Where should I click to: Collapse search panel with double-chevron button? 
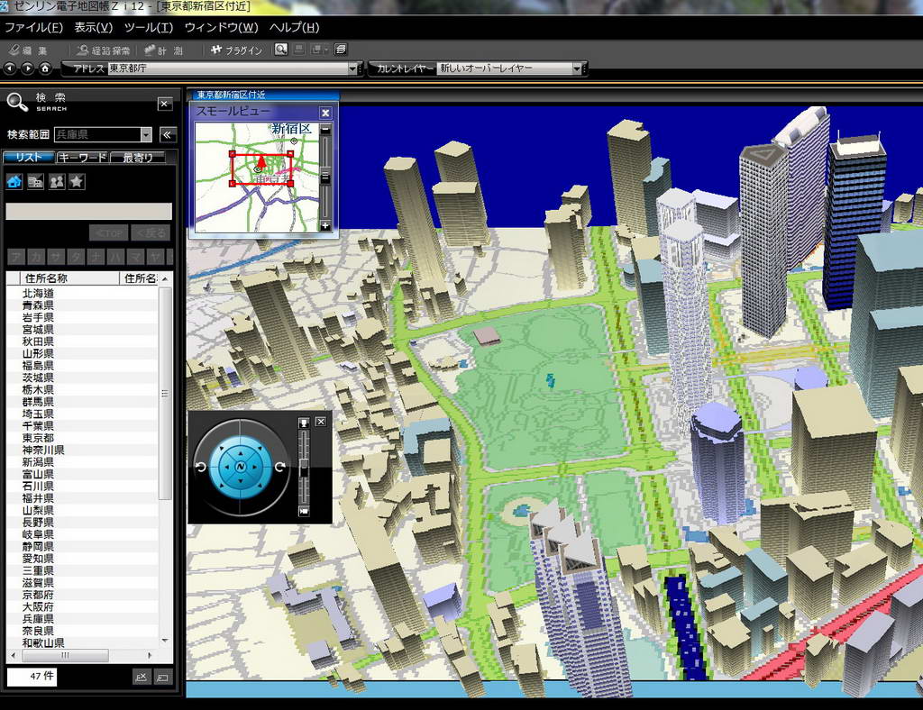[x=168, y=135]
